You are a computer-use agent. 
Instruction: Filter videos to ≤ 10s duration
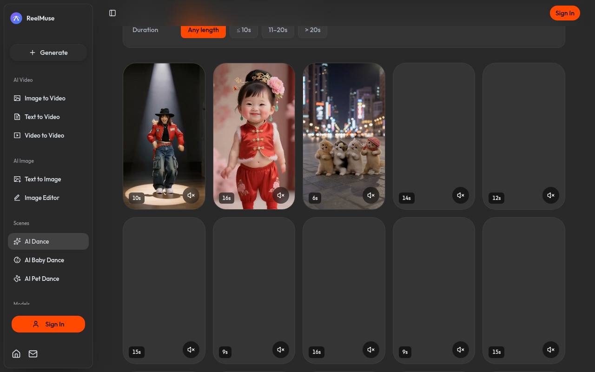click(244, 30)
